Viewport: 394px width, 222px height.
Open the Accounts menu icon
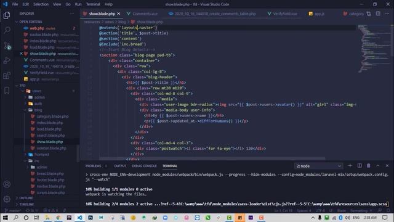[x=7, y=184]
